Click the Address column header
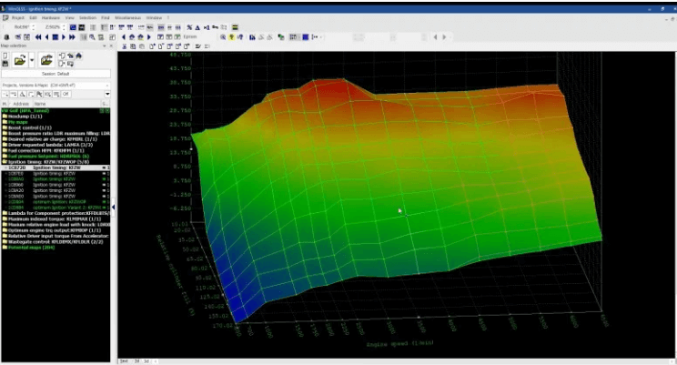The width and height of the screenshot is (677, 365). (x=21, y=104)
